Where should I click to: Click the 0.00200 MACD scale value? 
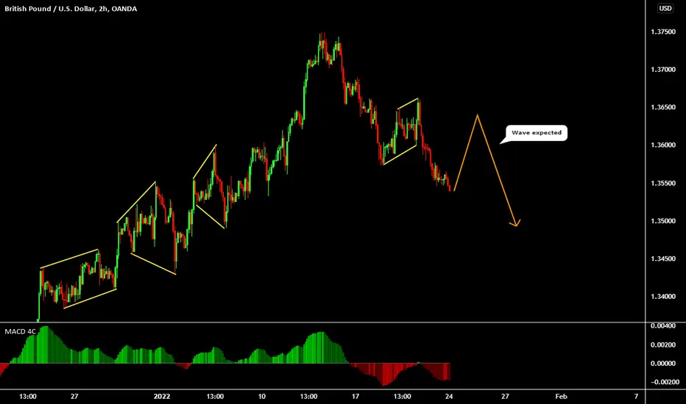663,345
